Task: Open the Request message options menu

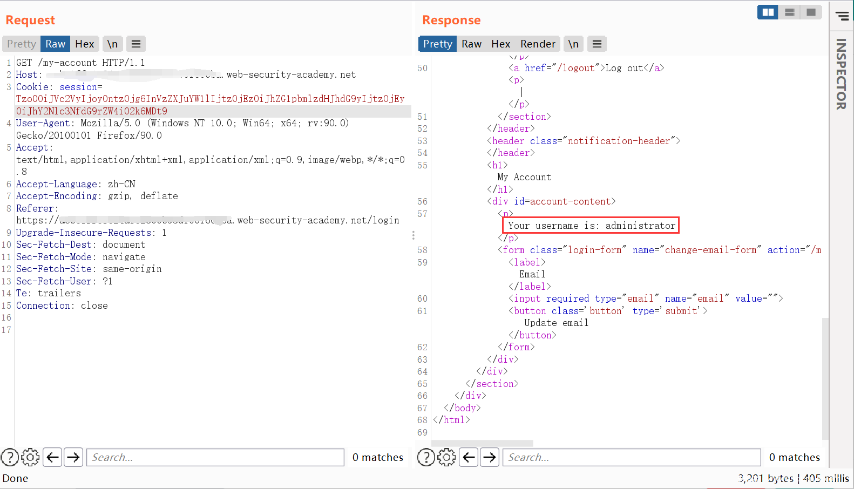Action: pyautogui.click(x=136, y=44)
